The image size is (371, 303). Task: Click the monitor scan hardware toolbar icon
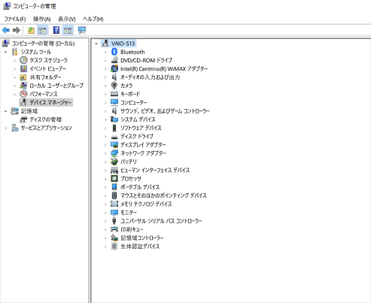[x=82, y=30]
